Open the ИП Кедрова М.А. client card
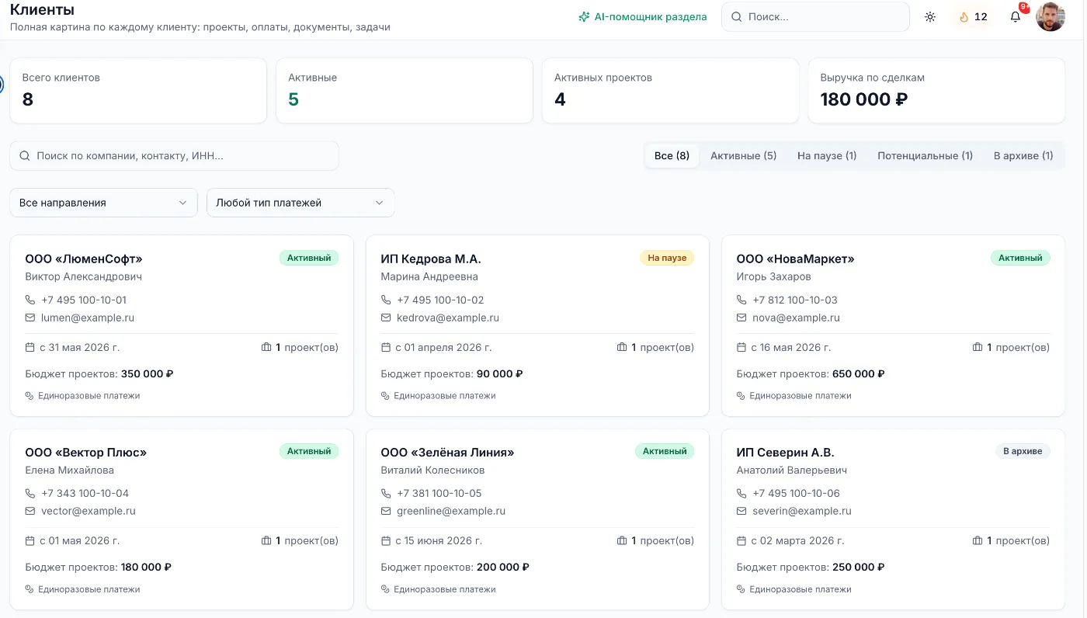This screenshot has width=1087, height=618. [537, 326]
